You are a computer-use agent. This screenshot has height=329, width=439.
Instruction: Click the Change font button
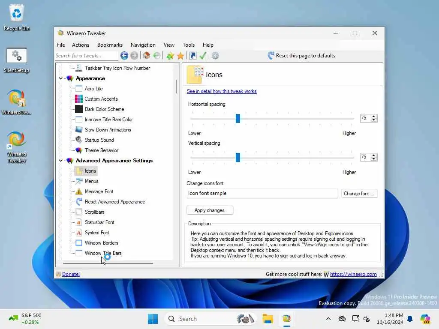click(x=359, y=194)
